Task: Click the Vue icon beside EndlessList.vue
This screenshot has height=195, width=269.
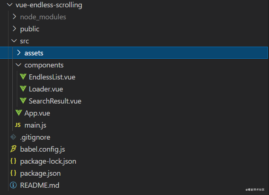Action: pyautogui.click(x=23, y=77)
